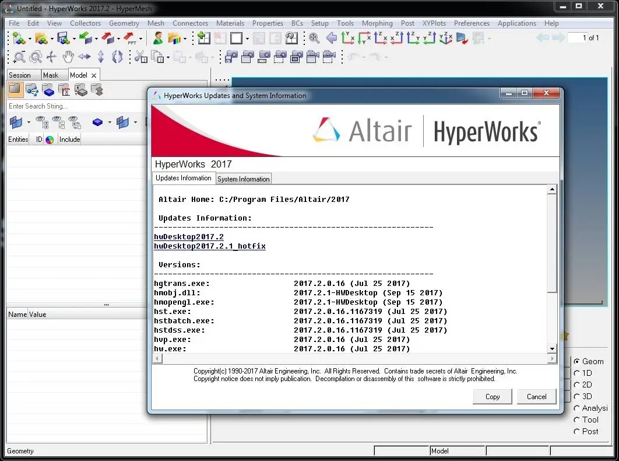
Task: Expand the Import dropdown arrow
Action: point(96,39)
